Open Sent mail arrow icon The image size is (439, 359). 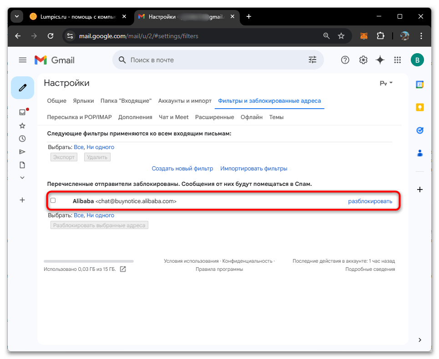pyautogui.click(x=22, y=152)
